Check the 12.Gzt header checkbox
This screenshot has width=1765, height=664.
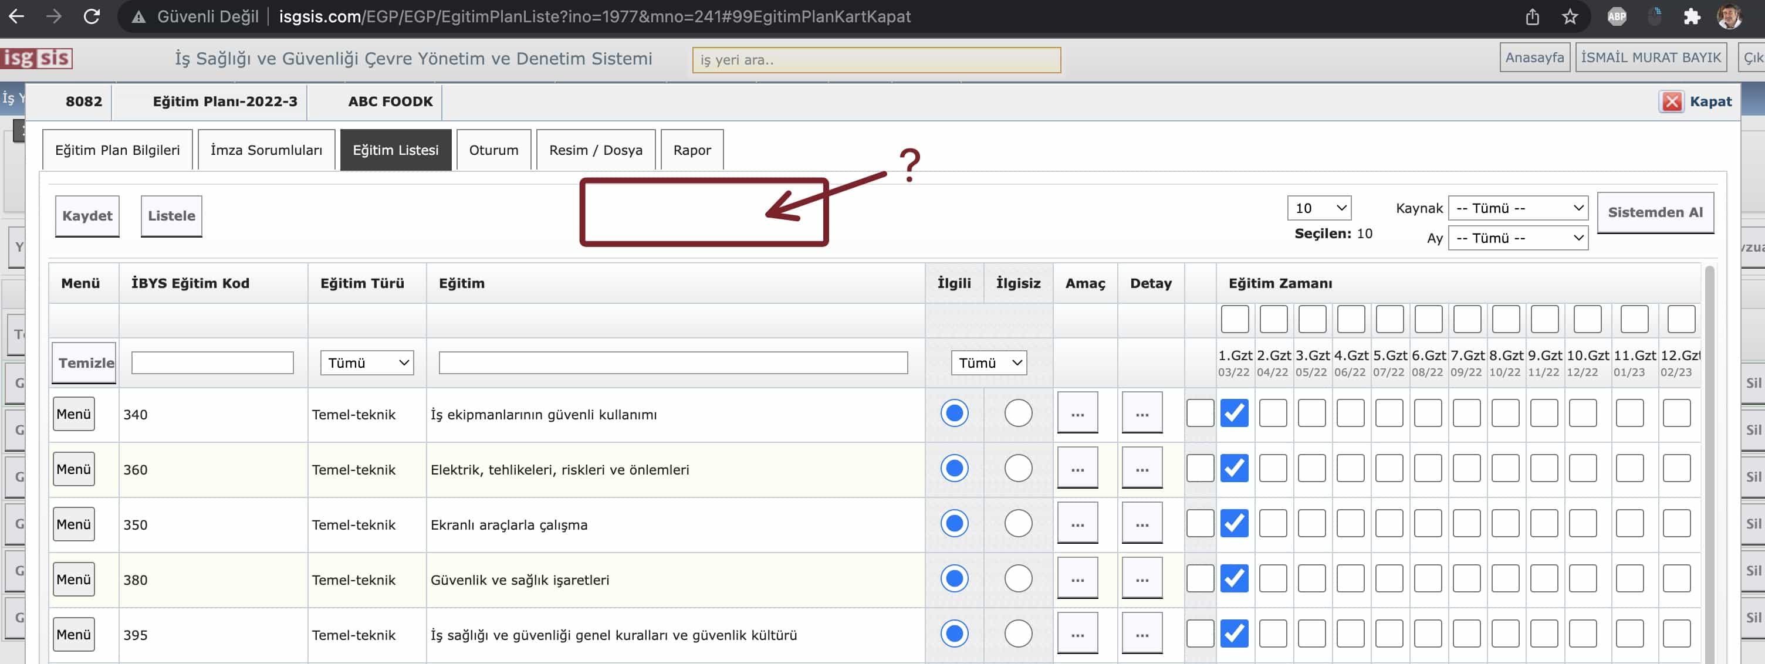pyautogui.click(x=1681, y=319)
